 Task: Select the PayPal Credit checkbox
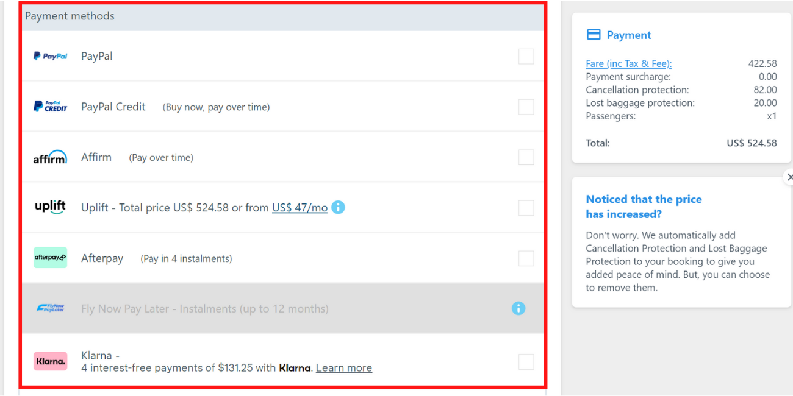(x=526, y=107)
